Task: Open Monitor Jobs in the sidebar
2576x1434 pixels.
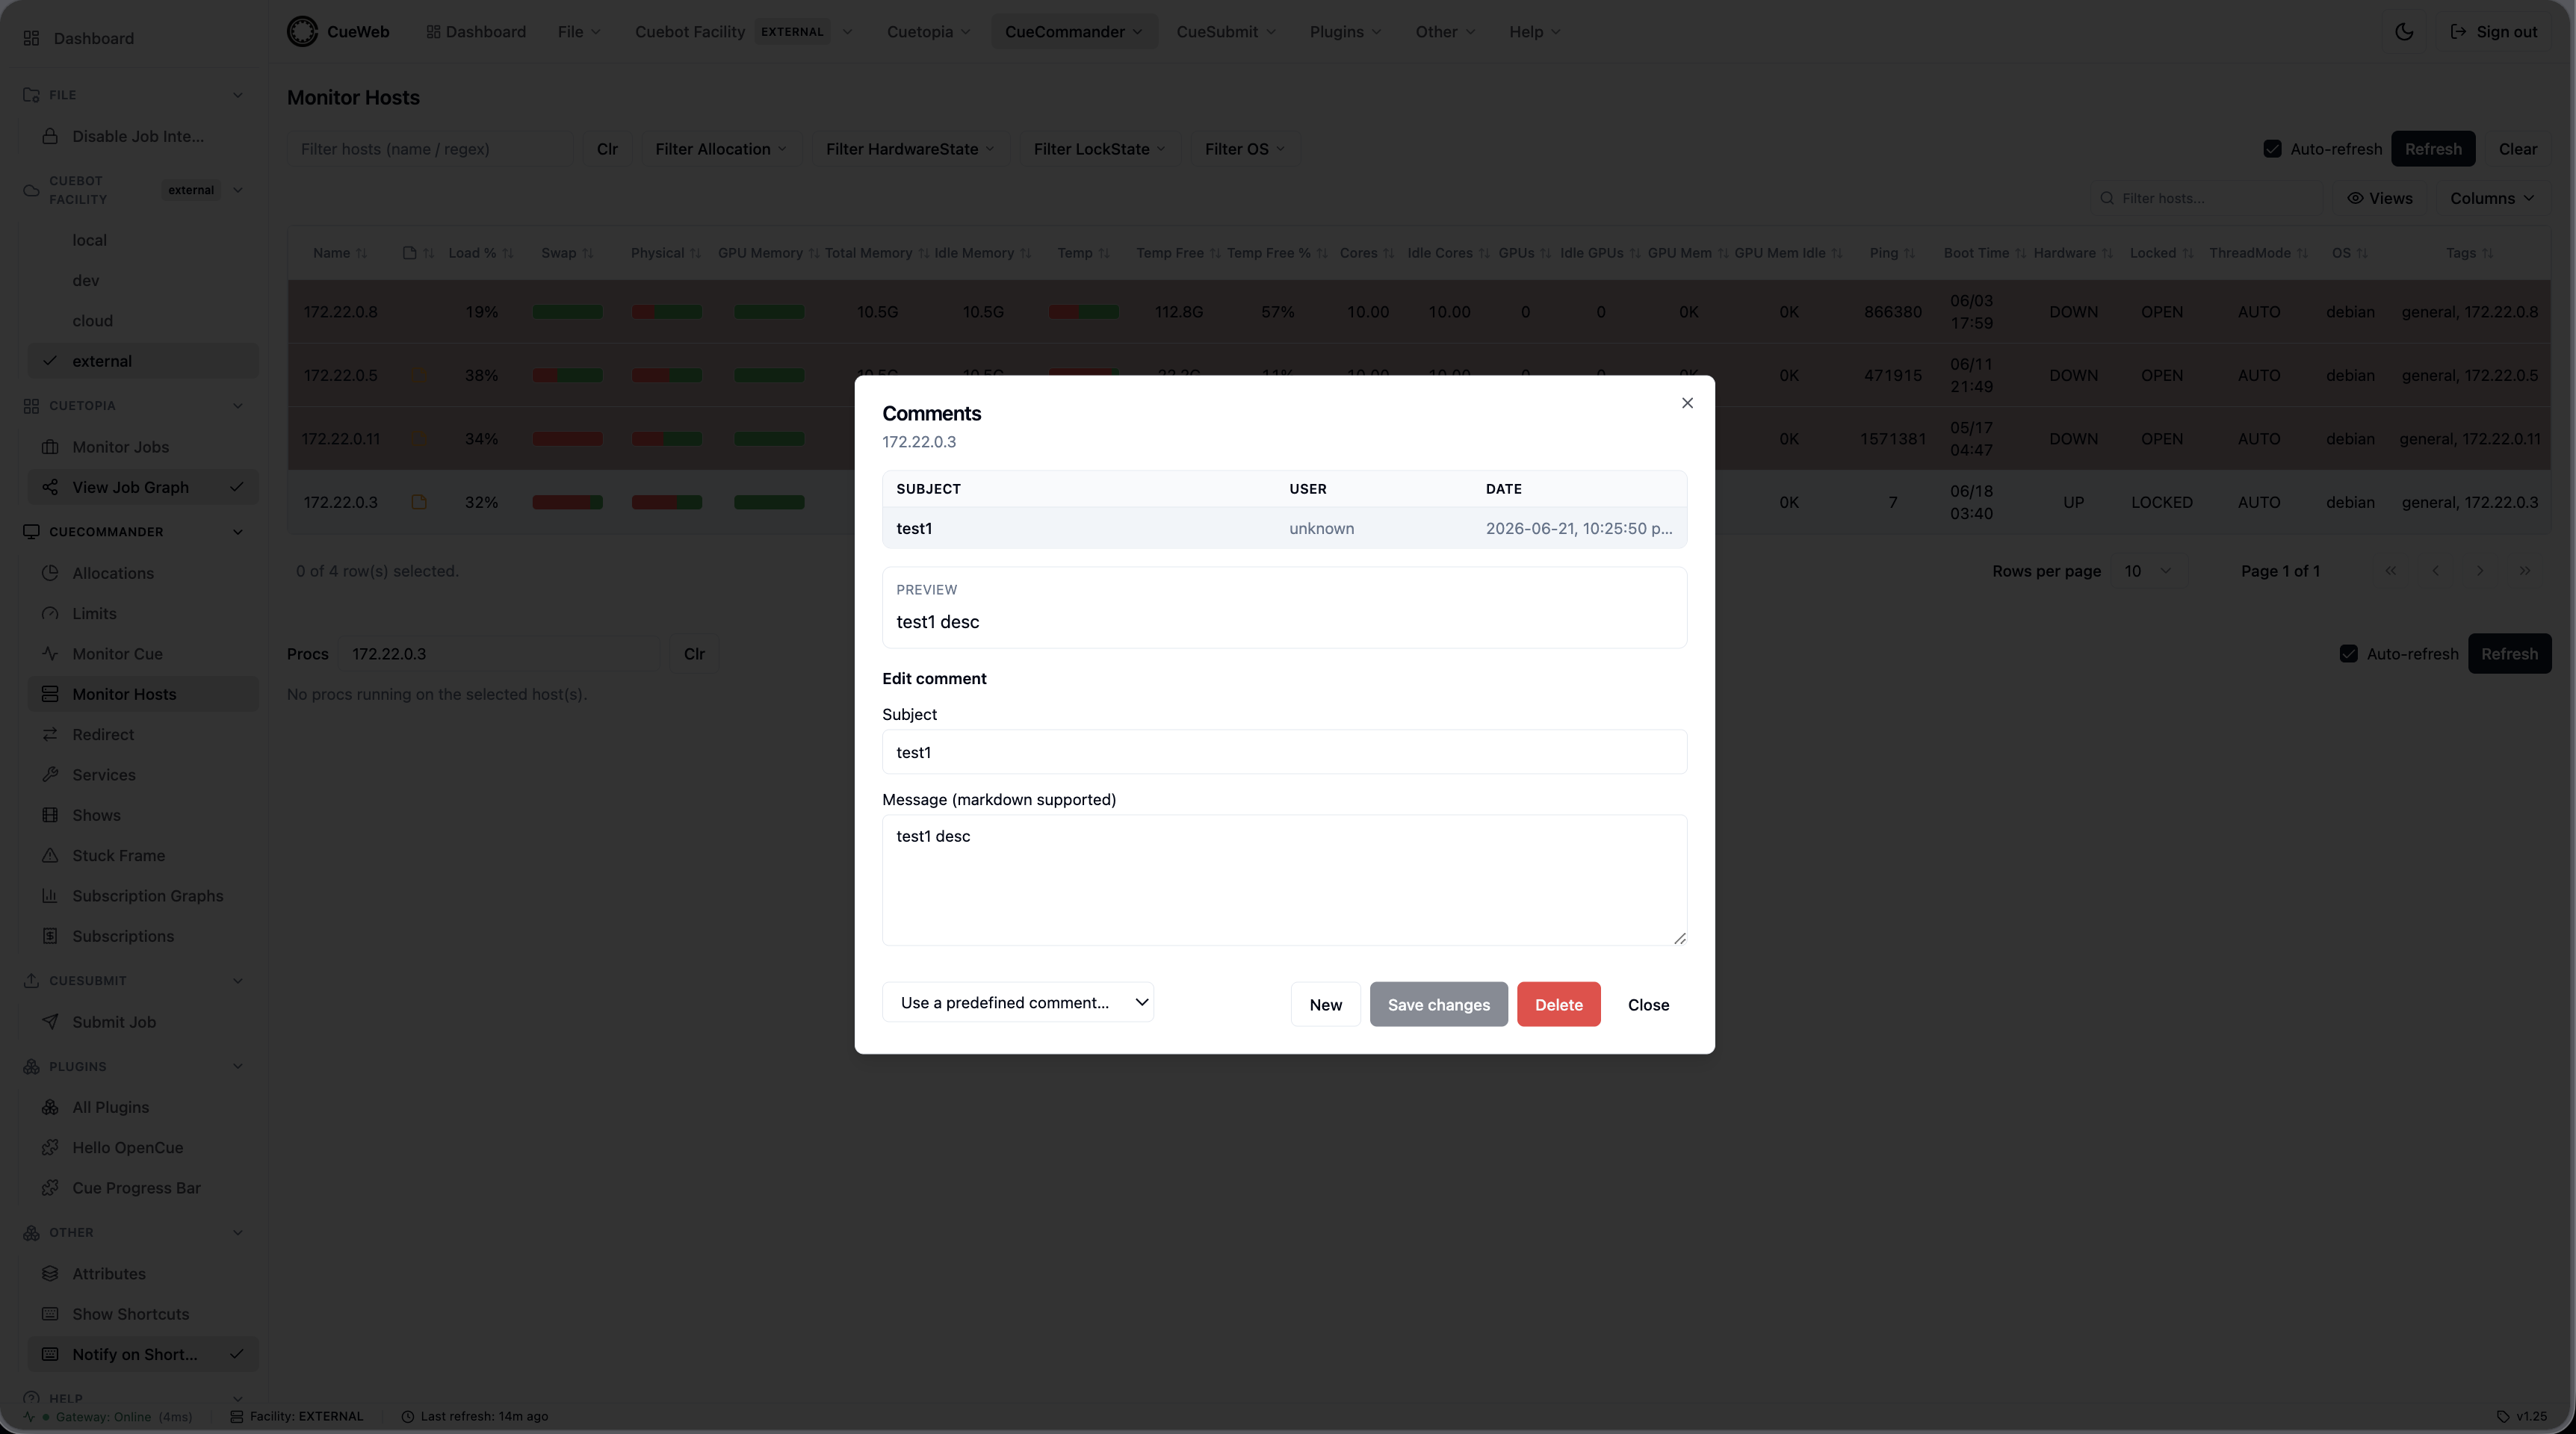Action: coord(143,447)
